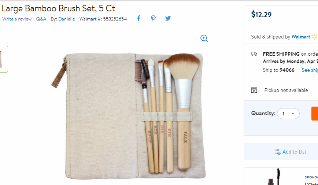Click the Walmart spark logo
The image size is (318, 185).
[x=314, y=37]
